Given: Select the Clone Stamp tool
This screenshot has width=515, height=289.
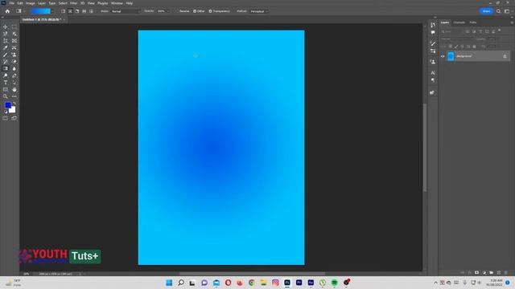Looking at the screenshot, I should [x=14, y=55].
